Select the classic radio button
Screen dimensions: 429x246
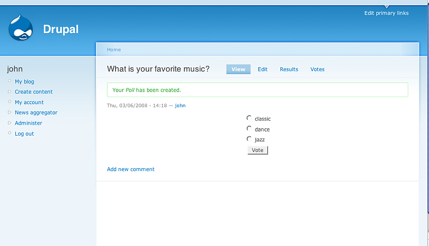(249, 118)
